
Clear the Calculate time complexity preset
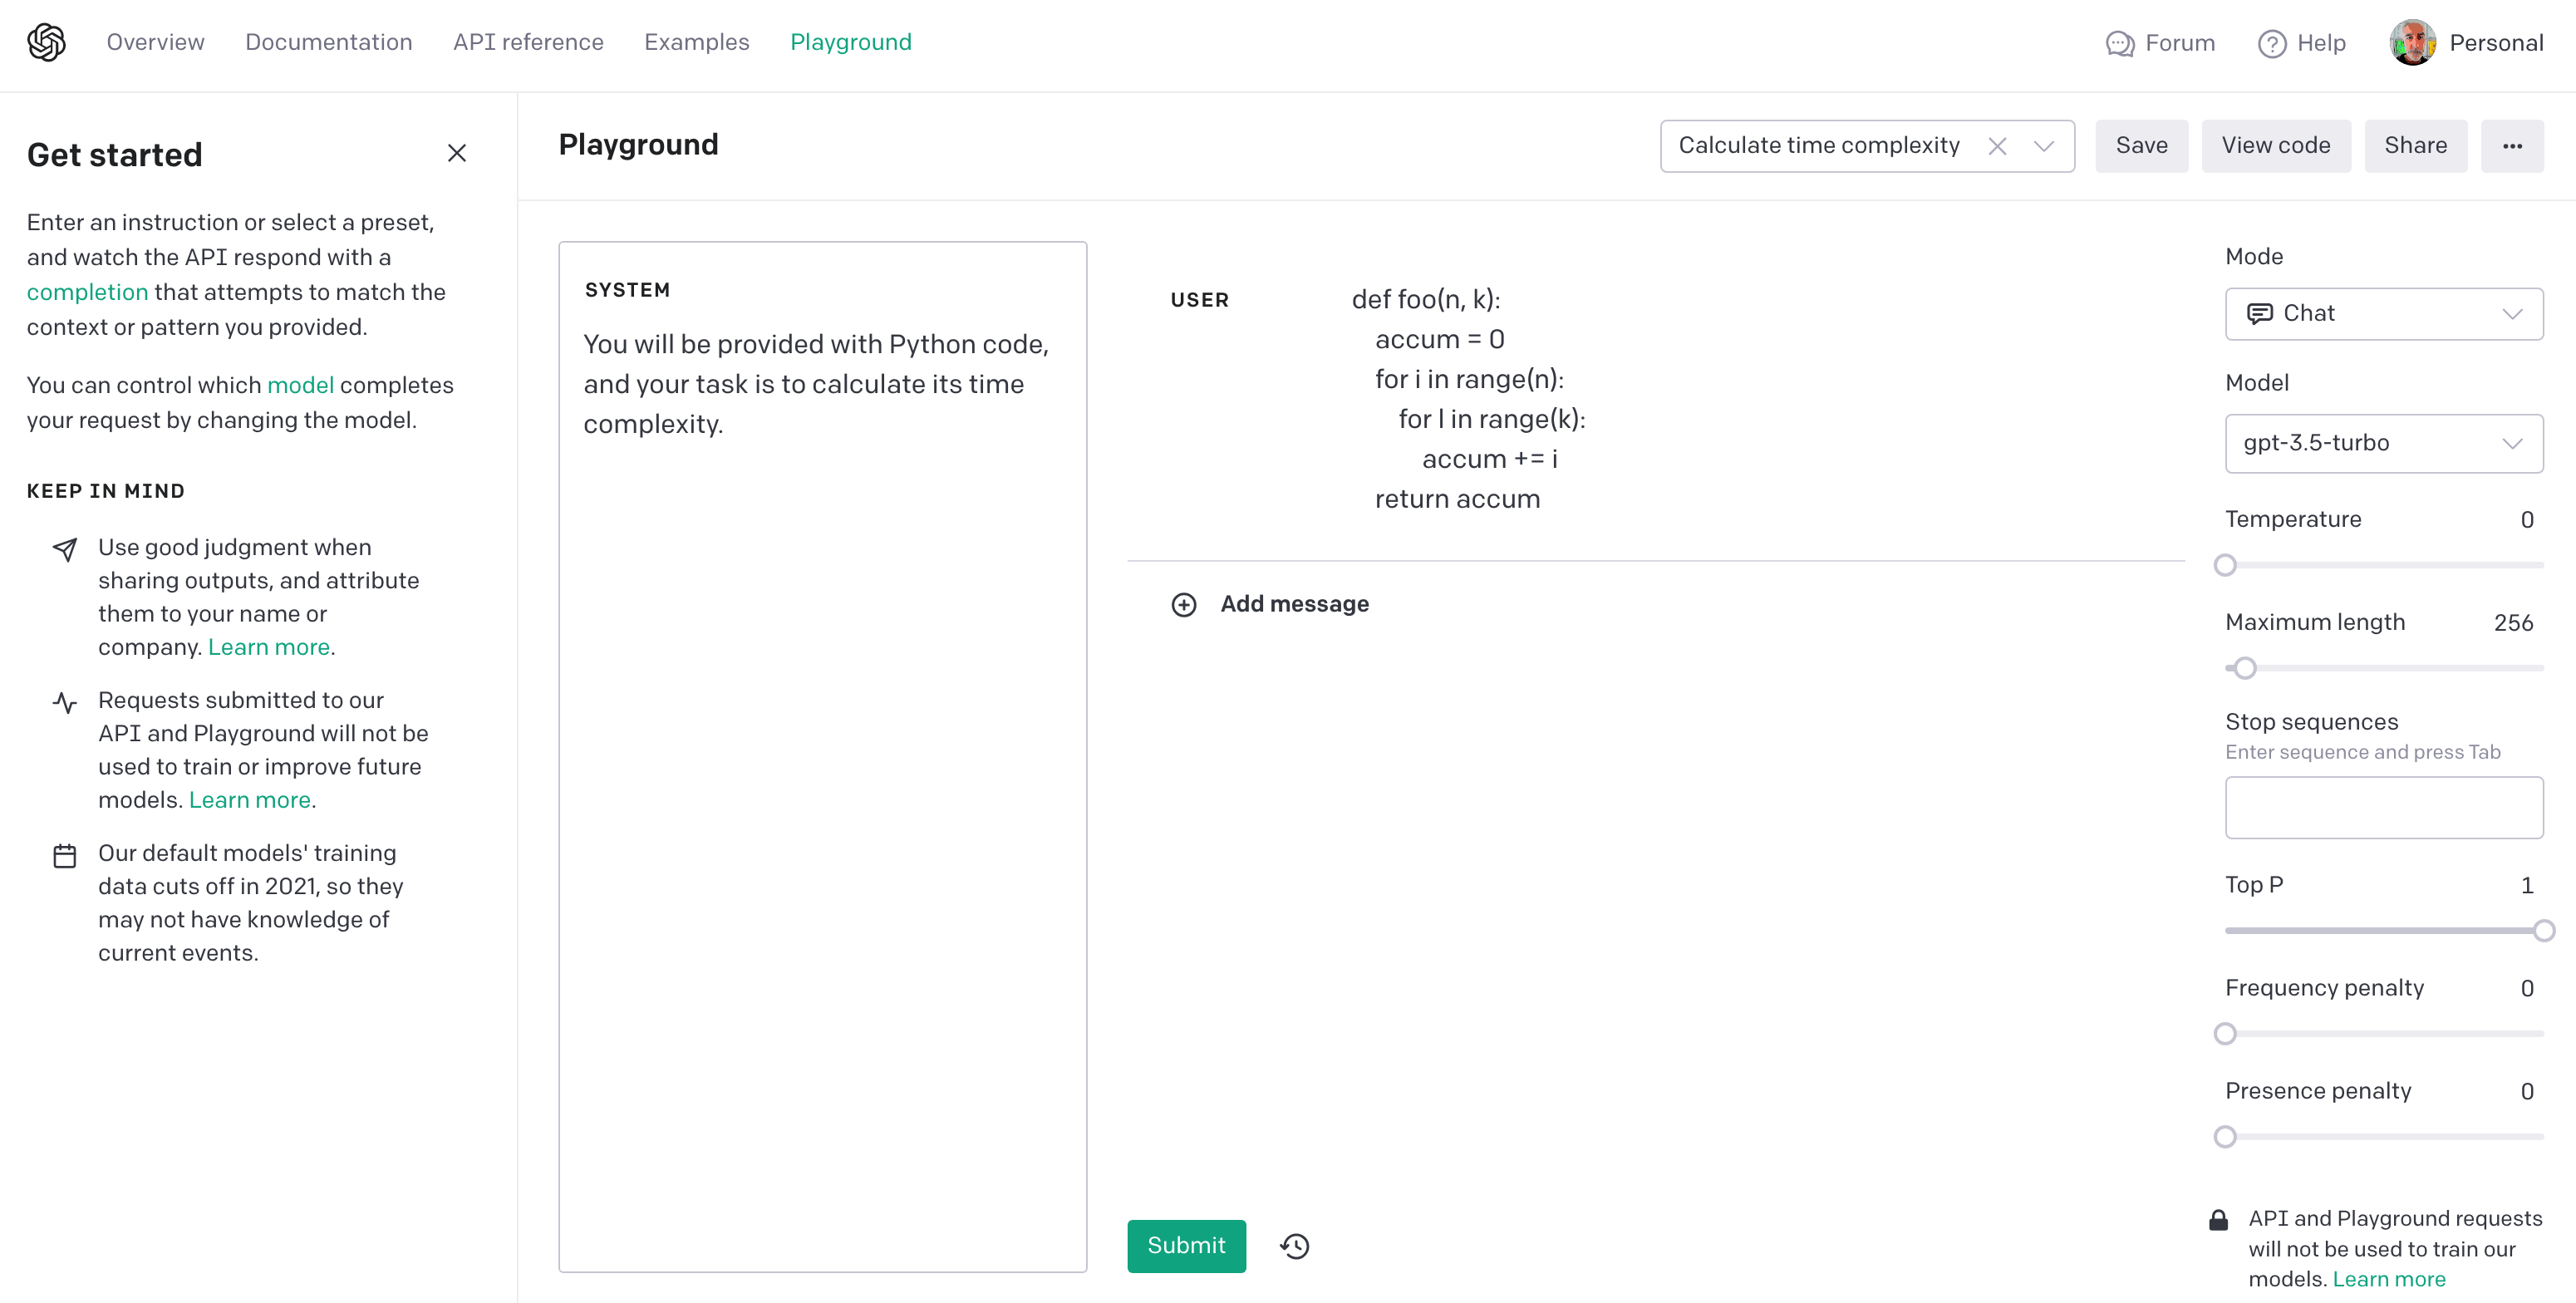(1997, 146)
